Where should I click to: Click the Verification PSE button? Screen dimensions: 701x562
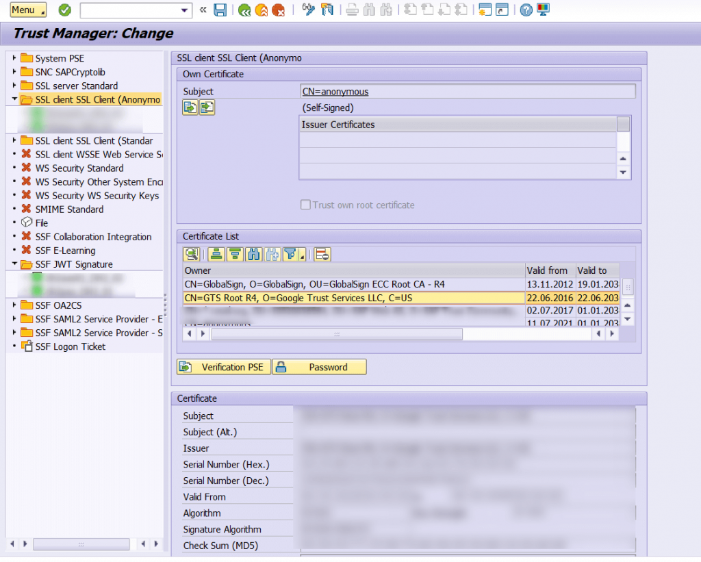click(224, 367)
